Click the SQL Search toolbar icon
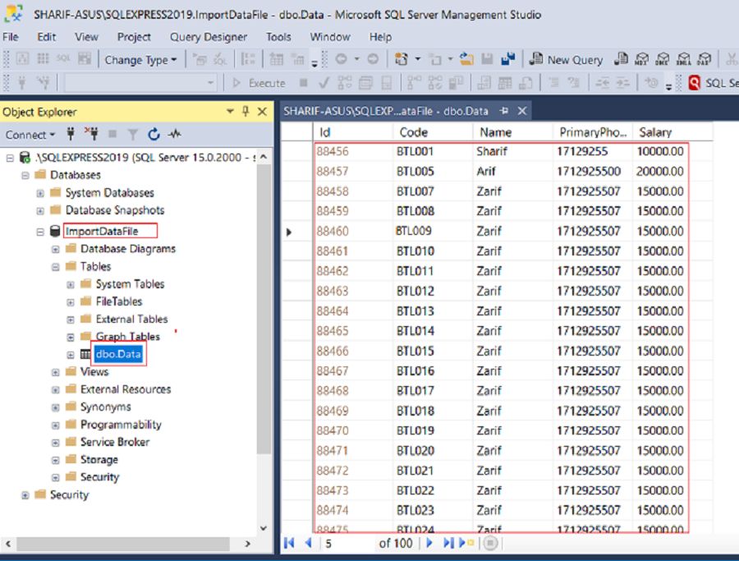This screenshot has width=739, height=561. click(694, 83)
